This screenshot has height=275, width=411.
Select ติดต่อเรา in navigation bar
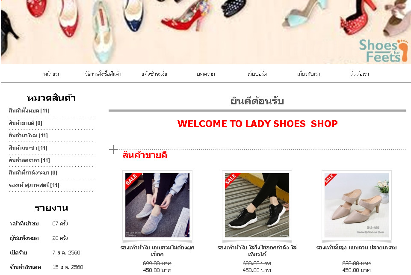pos(360,74)
